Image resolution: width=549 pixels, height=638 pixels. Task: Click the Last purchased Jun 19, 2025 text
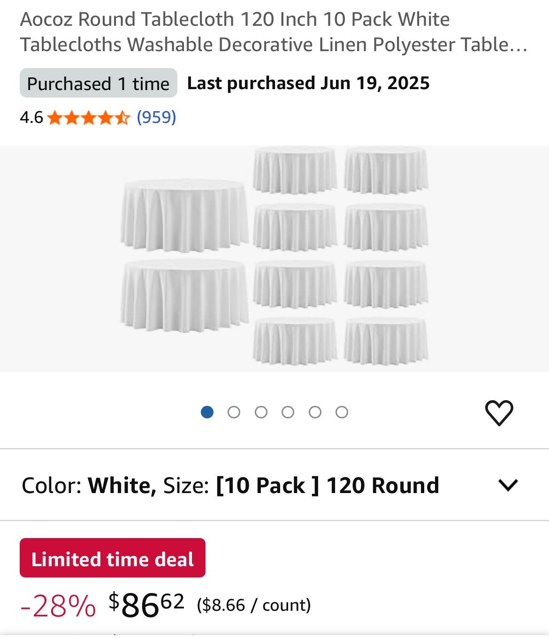click(308, 84)
